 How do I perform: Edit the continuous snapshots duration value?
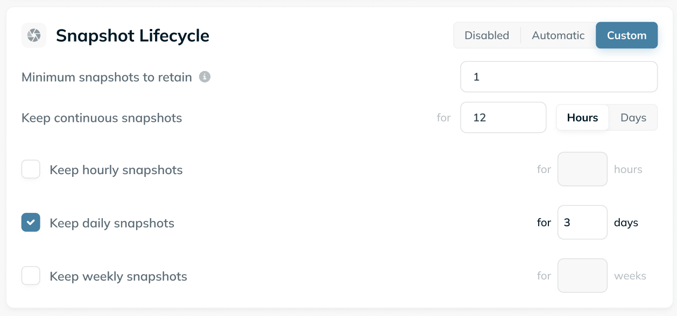click(x=503, y=117)
